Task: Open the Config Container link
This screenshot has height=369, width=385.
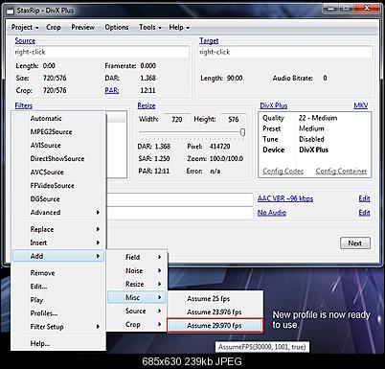Action: [x=341, y=171]
